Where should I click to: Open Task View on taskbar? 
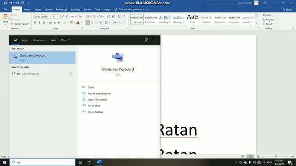pyautogui.click(x=89, y=162)
